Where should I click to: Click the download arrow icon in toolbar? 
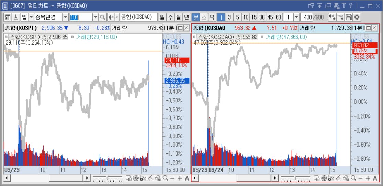[16, 17]
